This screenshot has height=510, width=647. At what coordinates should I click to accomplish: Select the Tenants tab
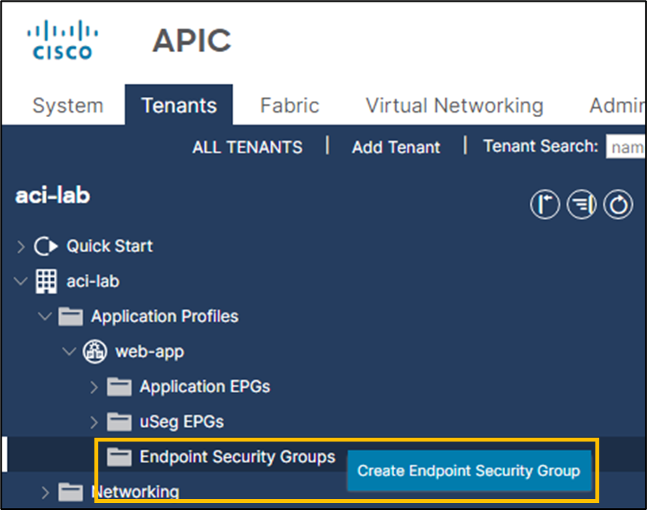pyautogui.click(x=179, y=105)
